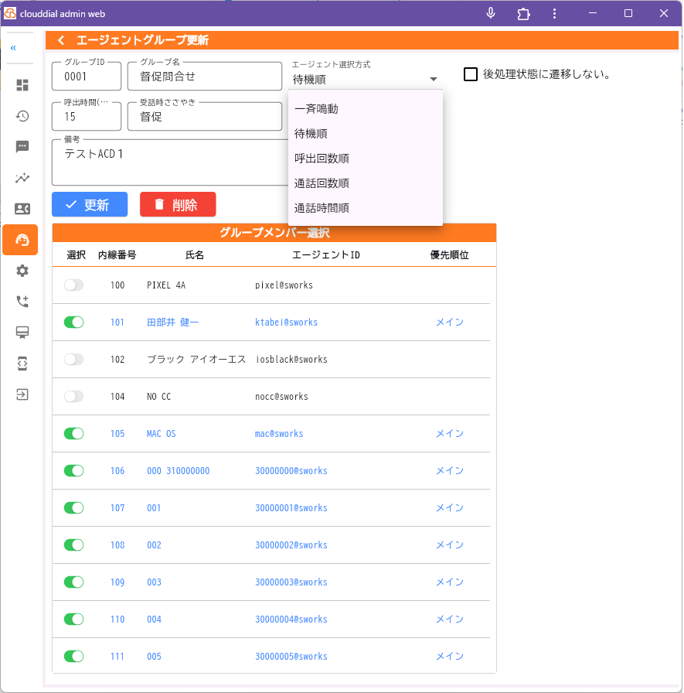Image resolution: width=684 pixels, height=693 pixels.
Task: Open the contacts panel in the sidebar
Action: pos(22,208)
